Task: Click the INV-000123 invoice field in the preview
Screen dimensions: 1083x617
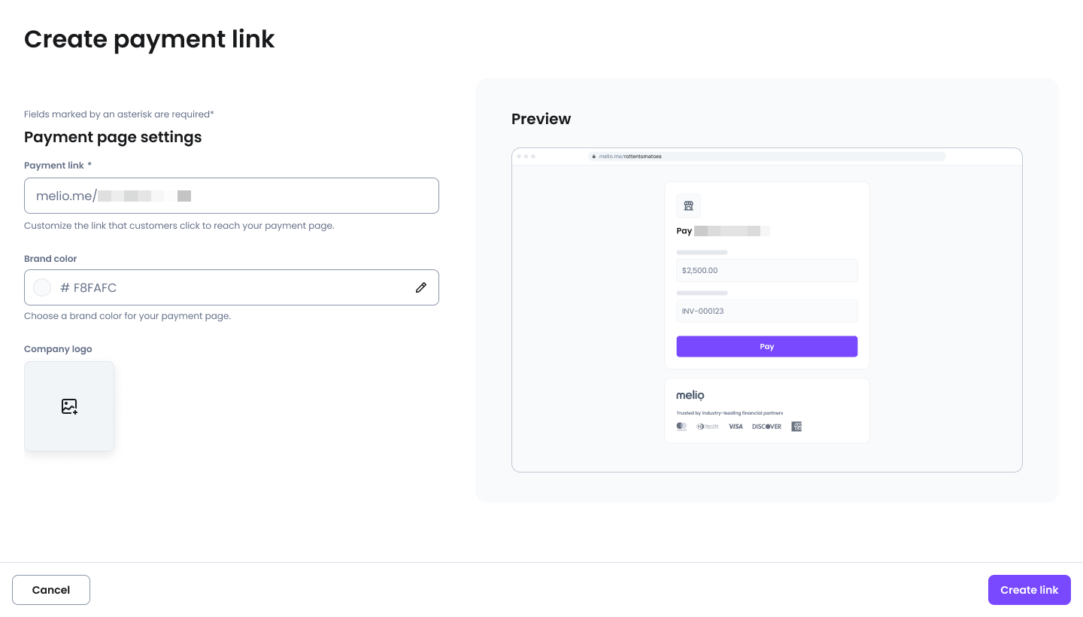Action: click(766, 311)
